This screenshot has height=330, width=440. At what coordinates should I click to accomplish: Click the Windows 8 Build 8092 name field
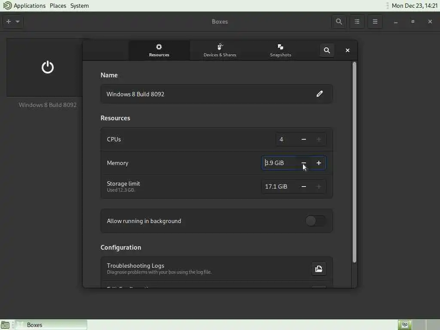click(217, 94)
